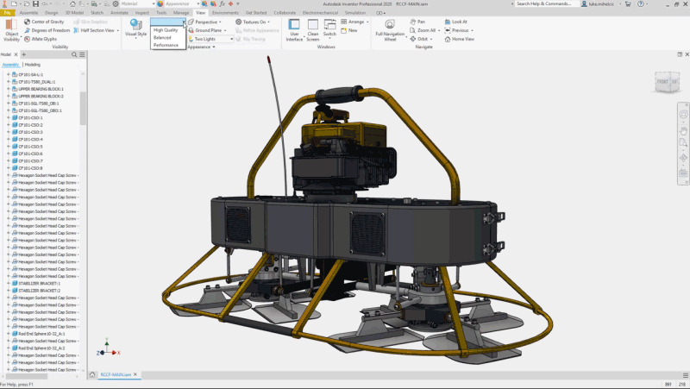Screen dimensions: 690x389
Task: Click the model browser vertical scrollbar
Action: pos(83,110)
